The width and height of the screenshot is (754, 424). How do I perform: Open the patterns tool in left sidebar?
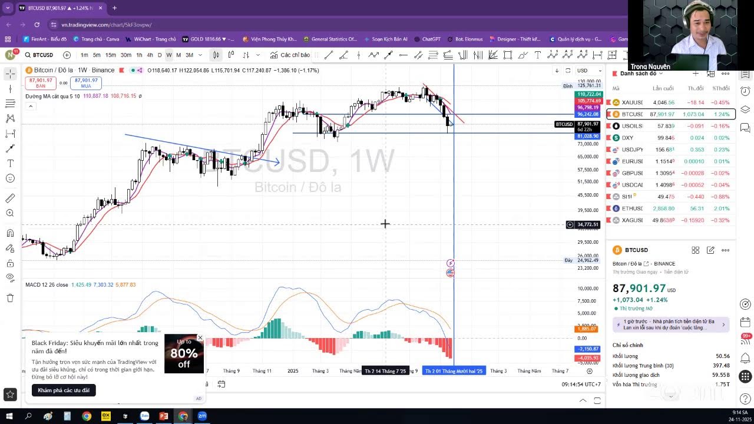tap(10, 118)
